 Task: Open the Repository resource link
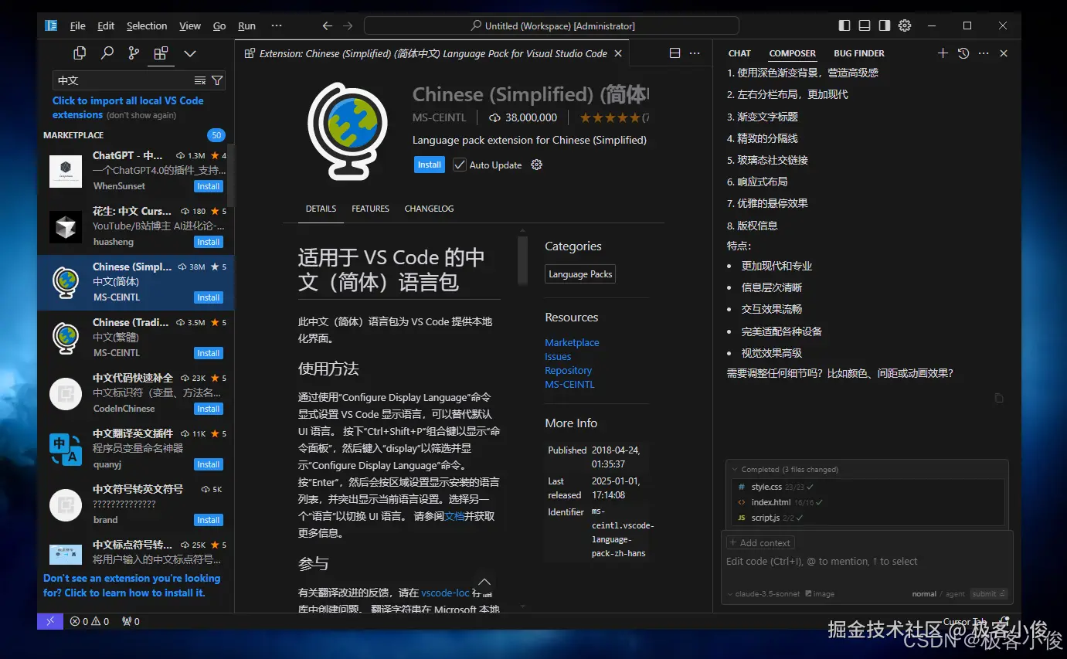[x=568, y=370]
